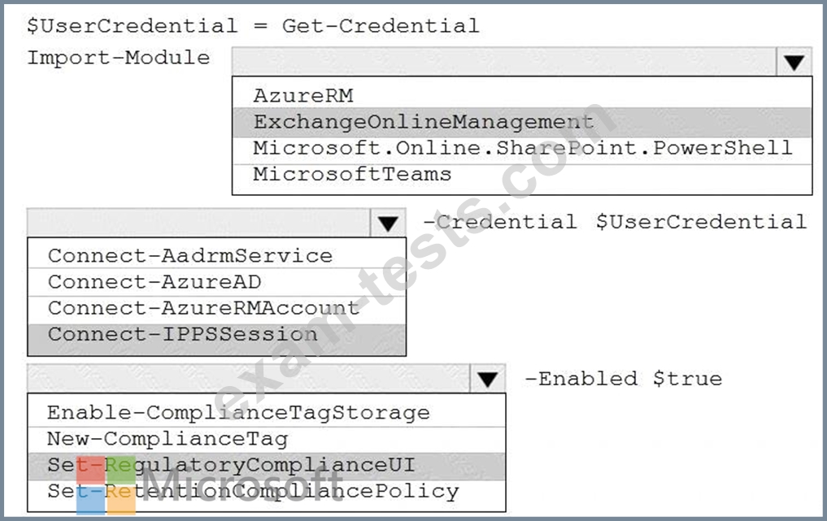Select Set-RegulatoryComplianceUI option
This screenshot has height=521, width=827.
(231, 466)
